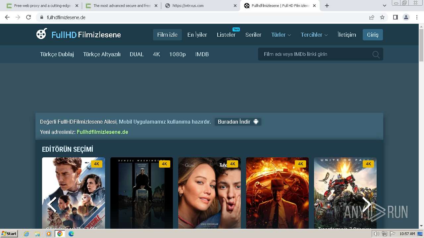
Task: Open the tab search chevron in the title bar
Action: [384, 6]
